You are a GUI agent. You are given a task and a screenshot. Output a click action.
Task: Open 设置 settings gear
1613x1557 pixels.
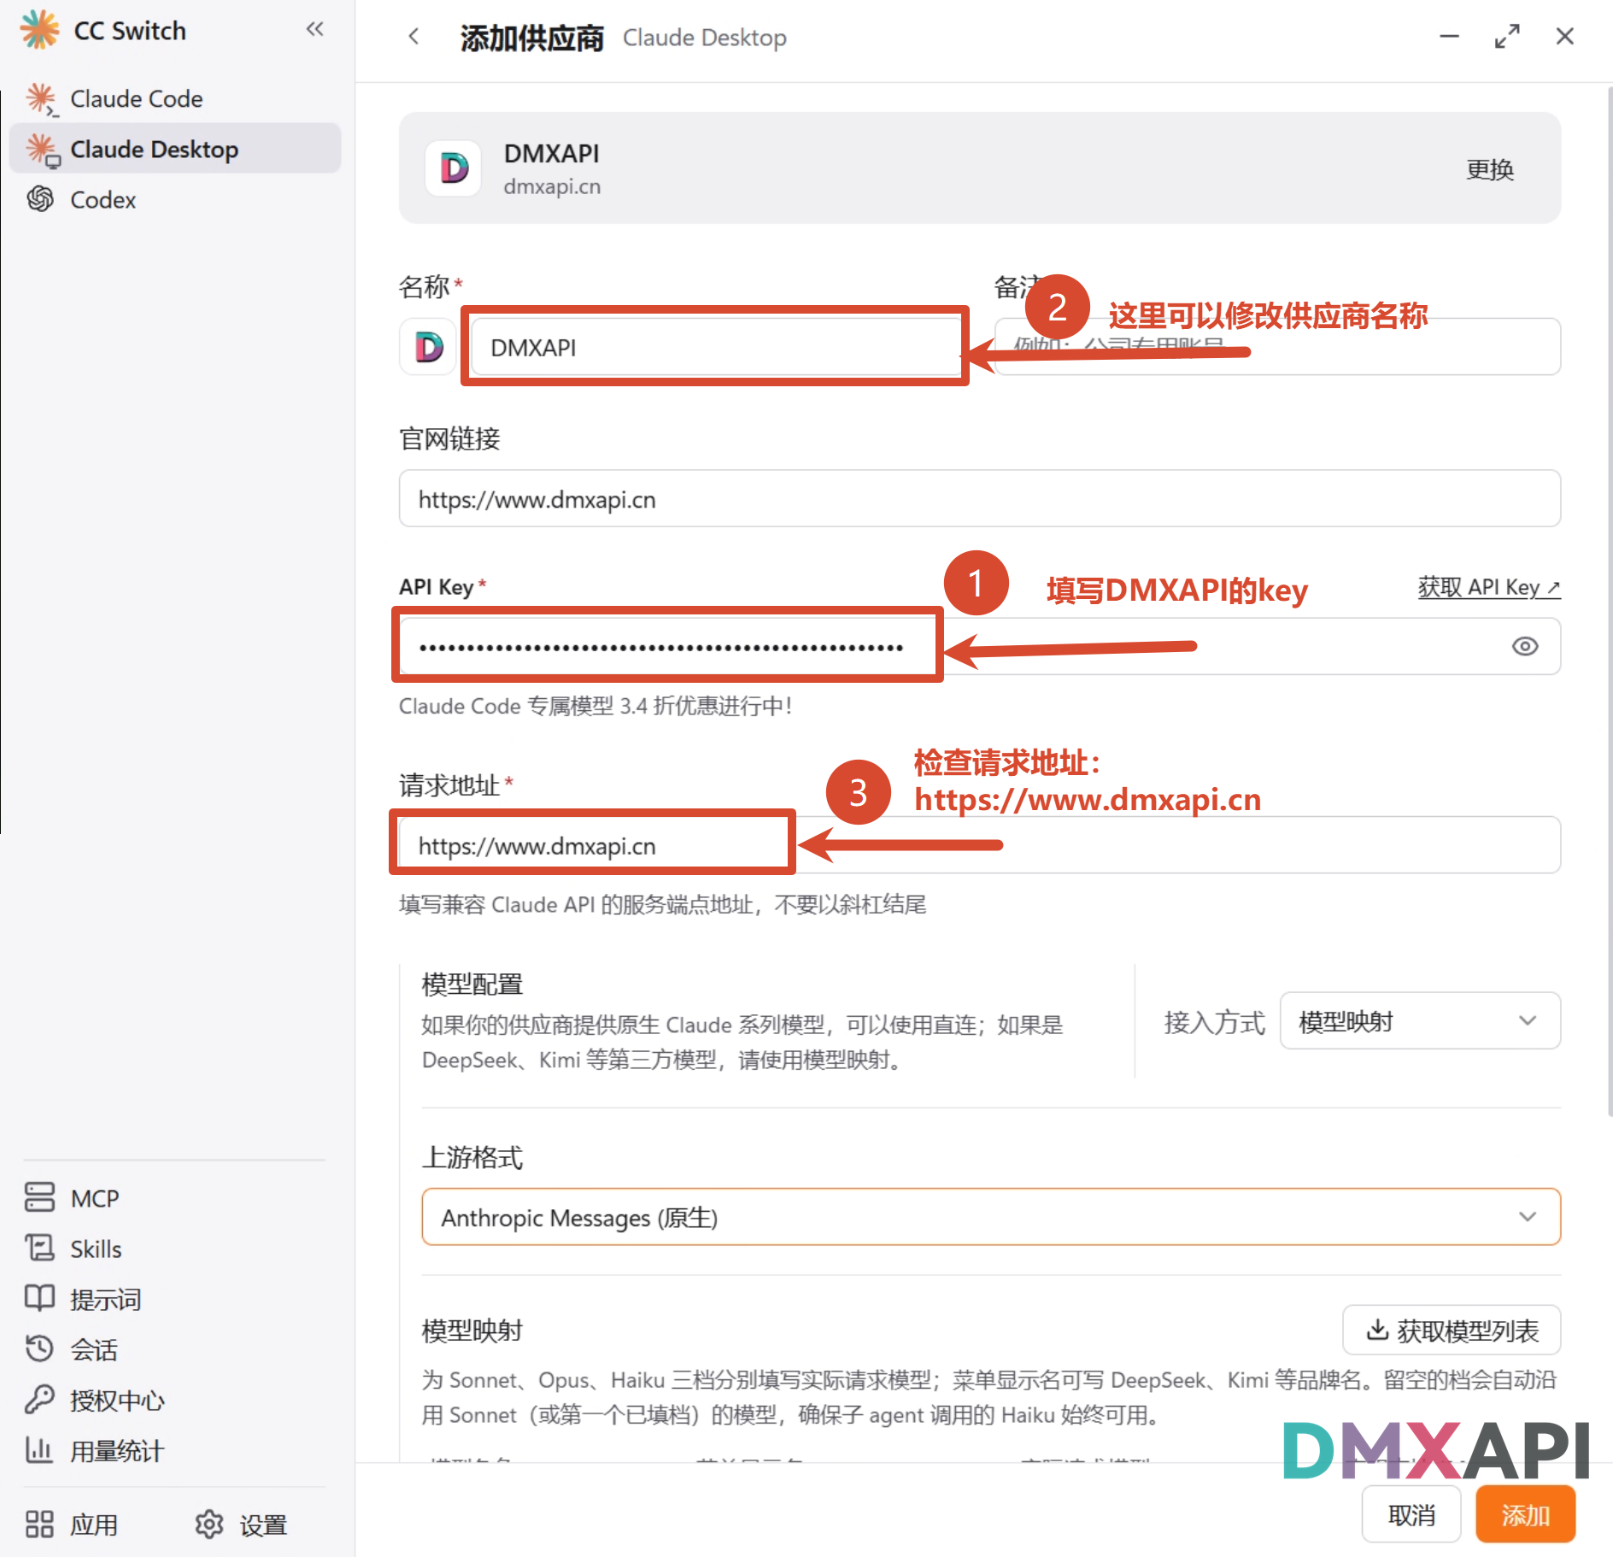[241, 1524]
